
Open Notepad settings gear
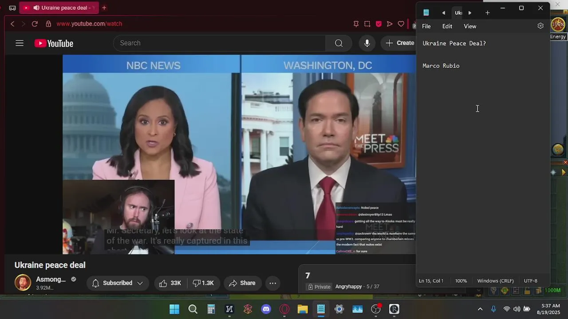[540, 26]
